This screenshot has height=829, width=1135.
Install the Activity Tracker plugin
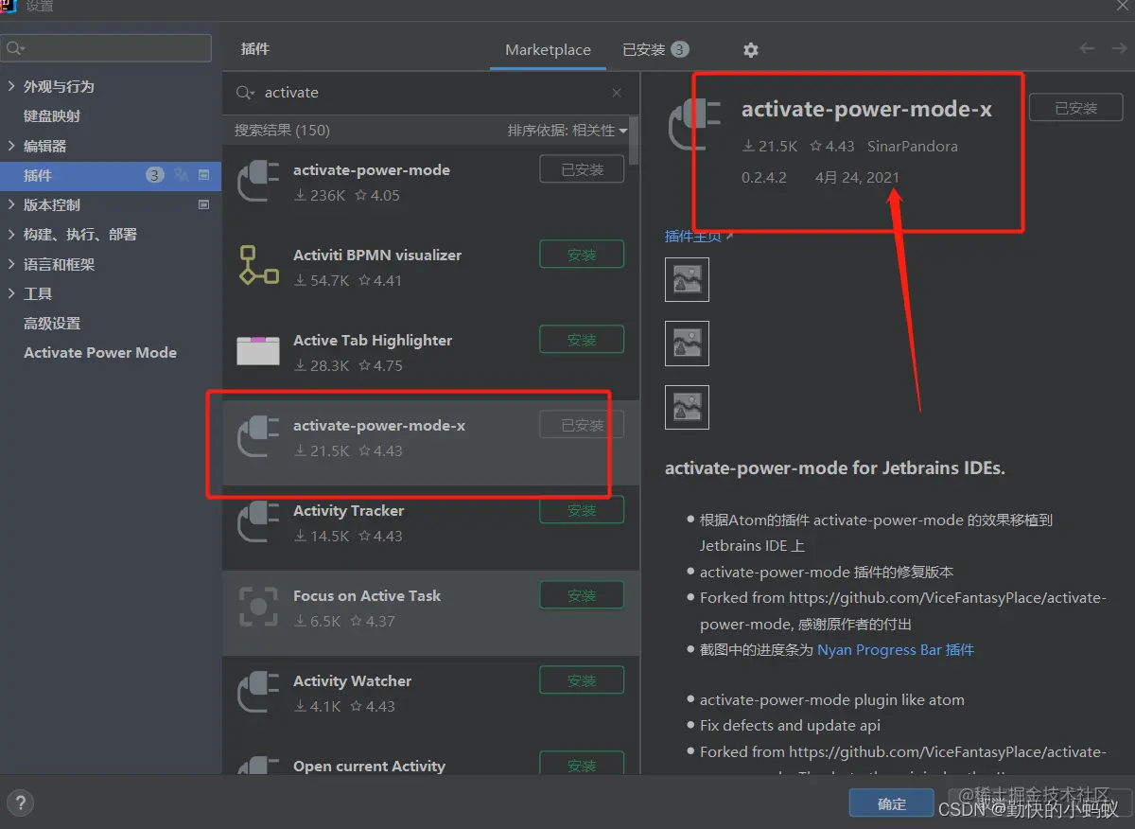(x=582, y=510)
